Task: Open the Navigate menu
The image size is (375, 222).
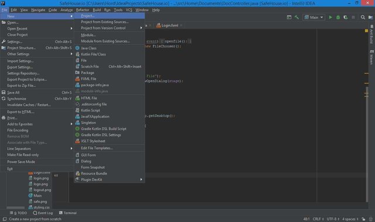Action: [x=38, y=10]
